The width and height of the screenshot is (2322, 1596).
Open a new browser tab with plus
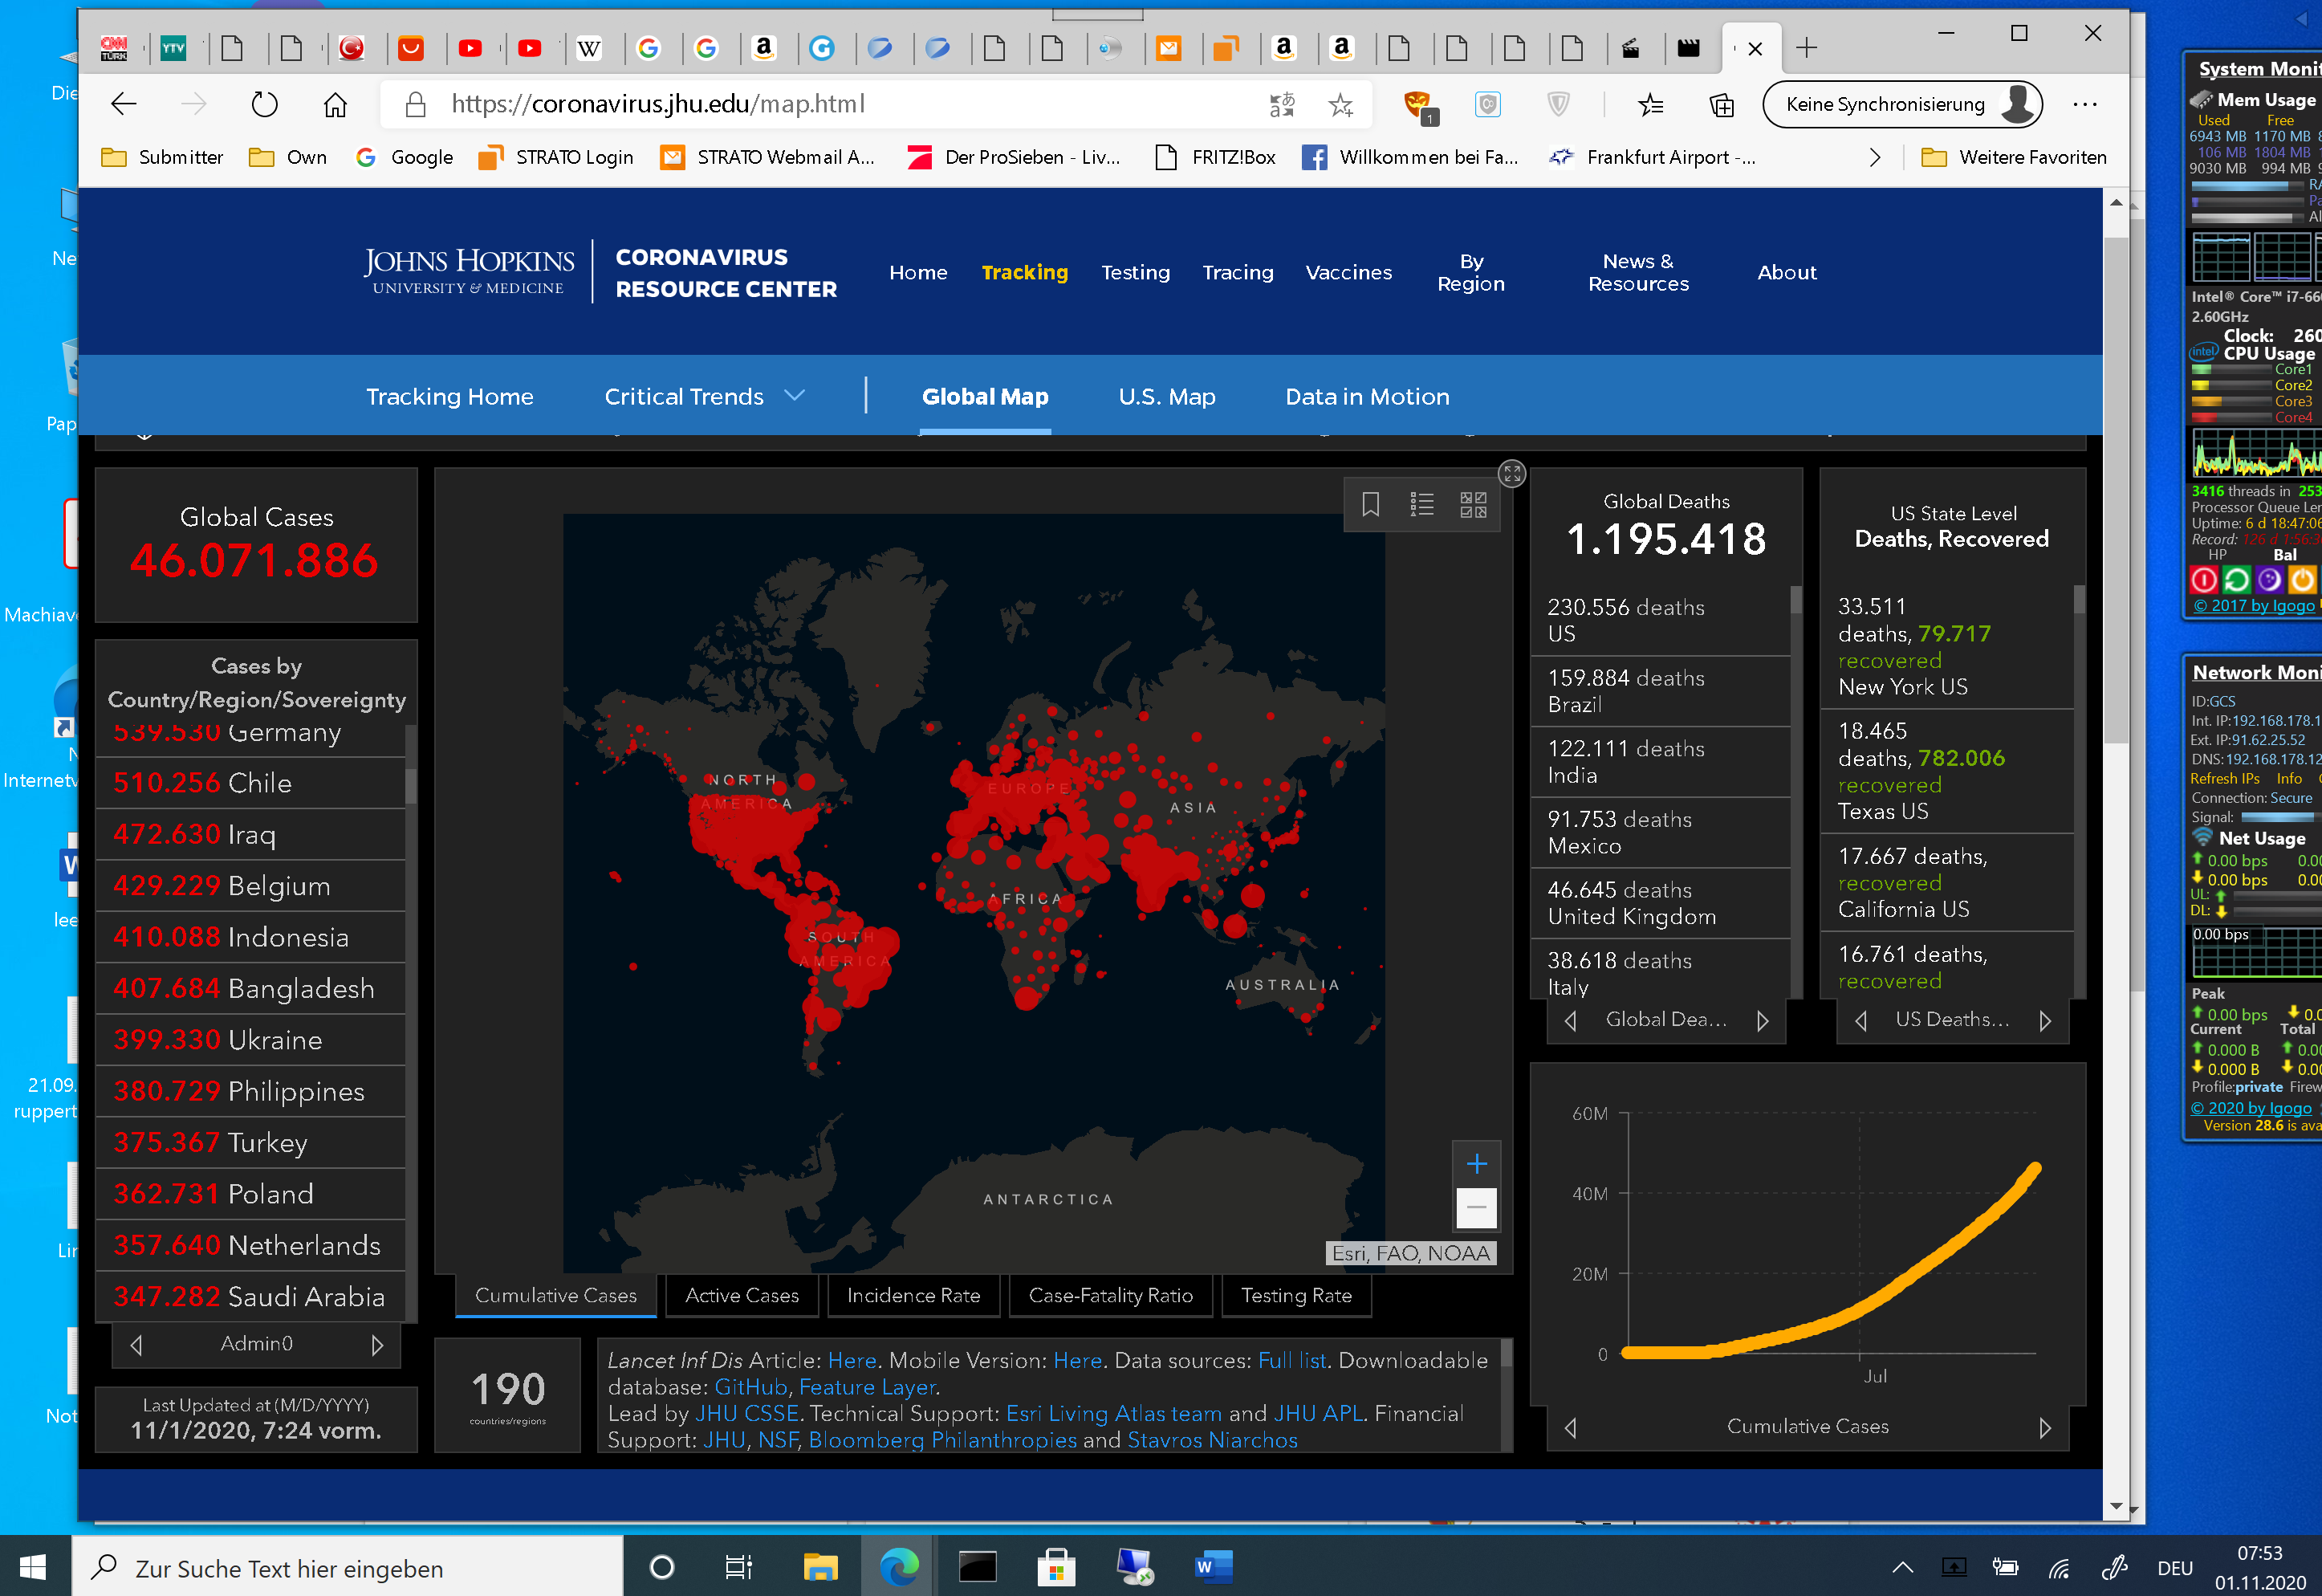(x=1806, y=48)
